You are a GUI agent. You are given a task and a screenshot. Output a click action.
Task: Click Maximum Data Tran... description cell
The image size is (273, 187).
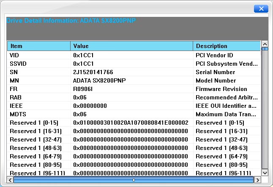[x=226, y=114]
